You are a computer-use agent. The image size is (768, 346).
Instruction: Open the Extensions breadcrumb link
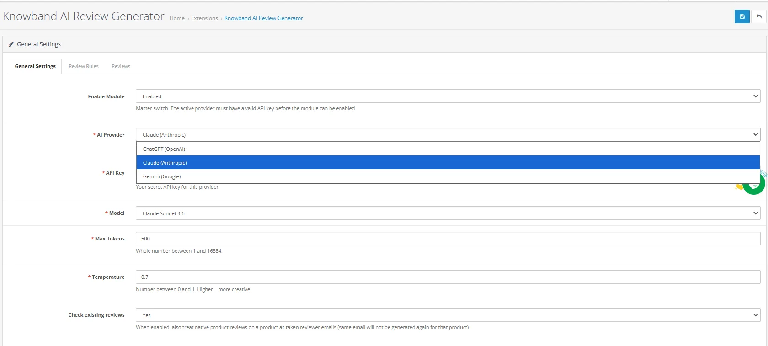coord(204,18)
